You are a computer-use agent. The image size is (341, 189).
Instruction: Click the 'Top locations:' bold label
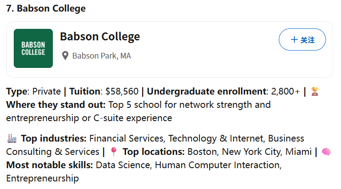point(154,152)
